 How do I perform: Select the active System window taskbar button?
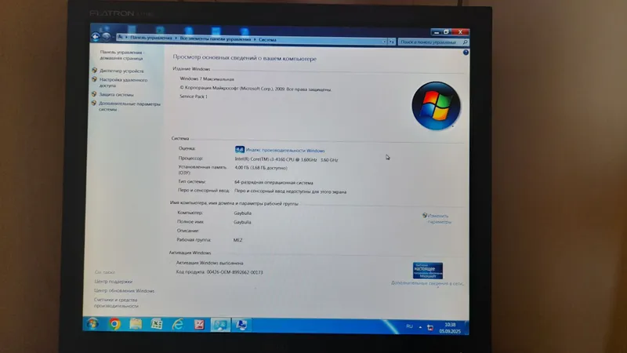click(220, 325)
